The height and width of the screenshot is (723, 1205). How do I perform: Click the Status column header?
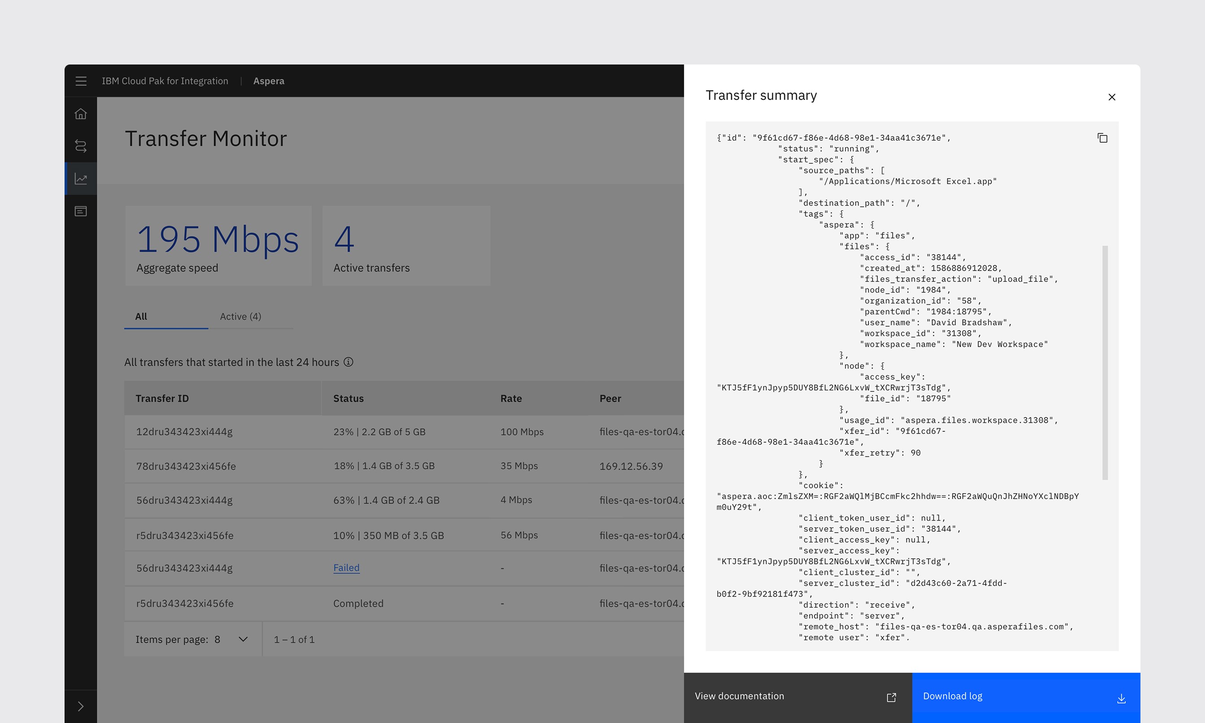348,399
